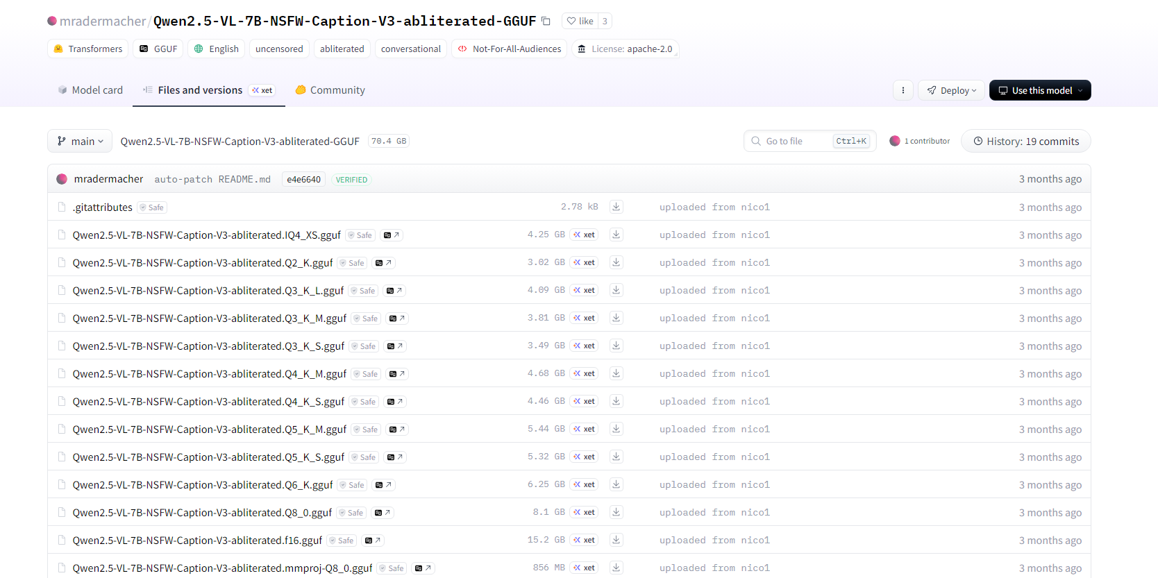Viewport: 1158px width, 578px height.
Task: Open the IQ4_XS.gguf external viewer icon
Action: click(392, 235)
